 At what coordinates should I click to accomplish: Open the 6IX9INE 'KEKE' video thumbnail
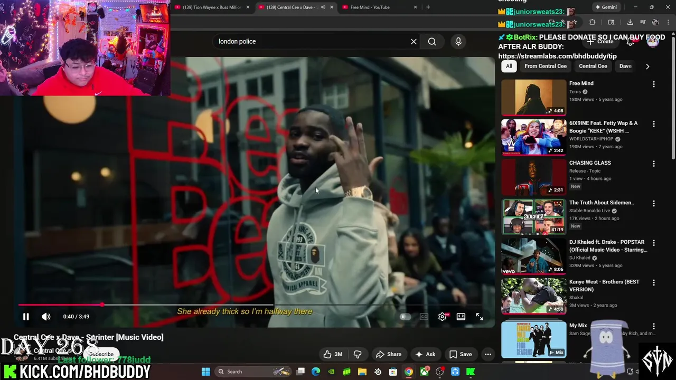pos(533,137)
